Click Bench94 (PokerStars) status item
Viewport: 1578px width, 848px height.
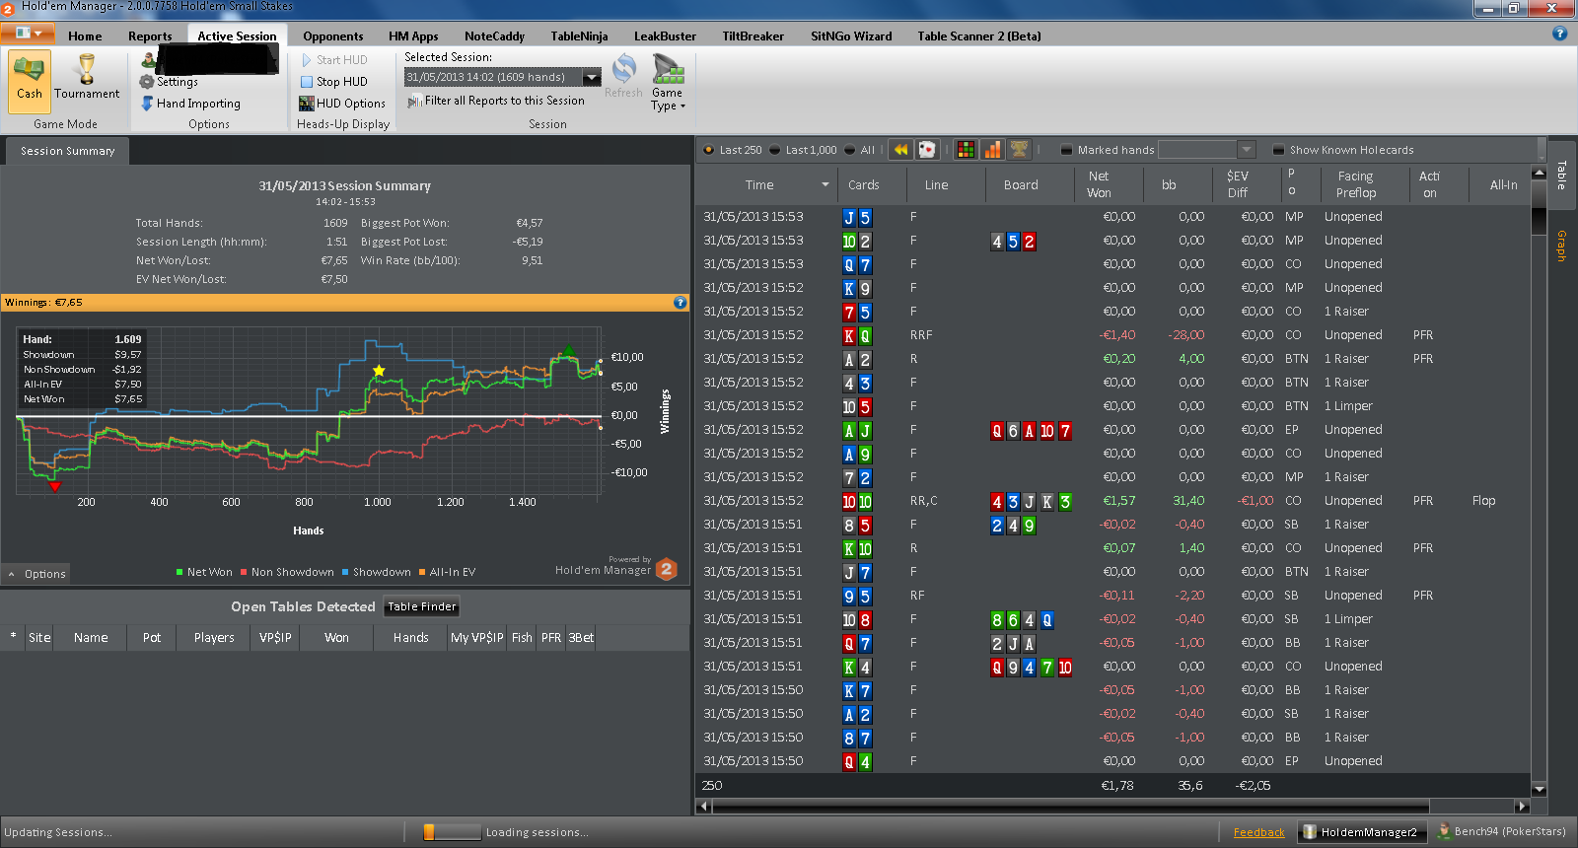tap(1502, 831)
